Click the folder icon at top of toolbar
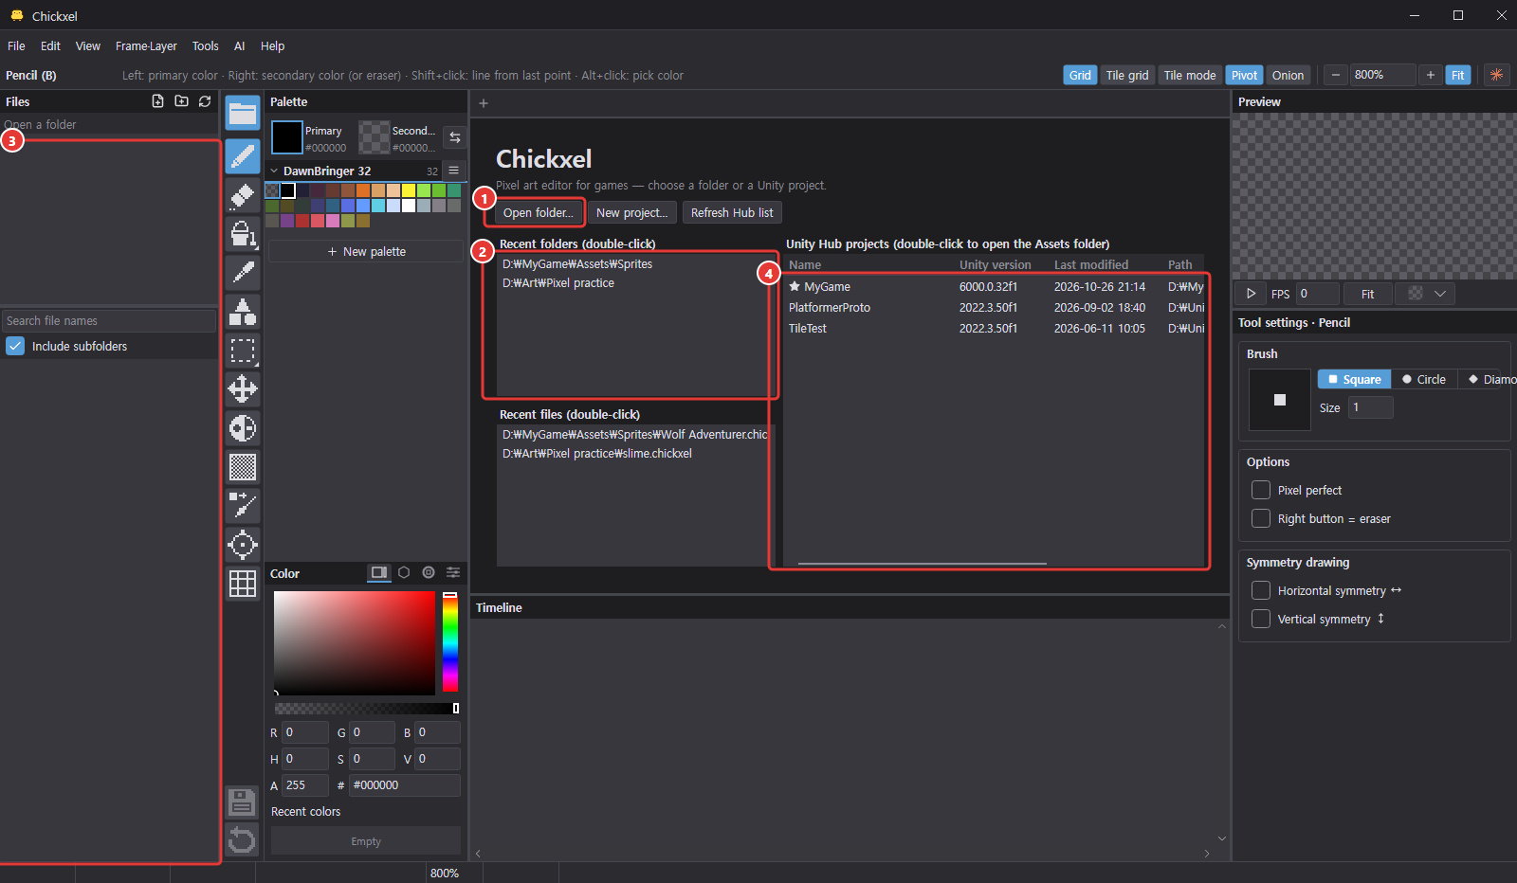Viewport: 1517px width, 883px height. 243,114
